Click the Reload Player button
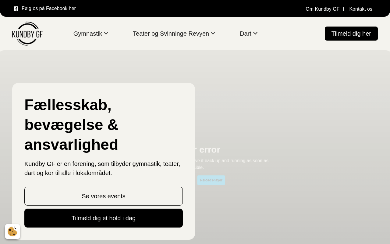 [x=211, y=180]
